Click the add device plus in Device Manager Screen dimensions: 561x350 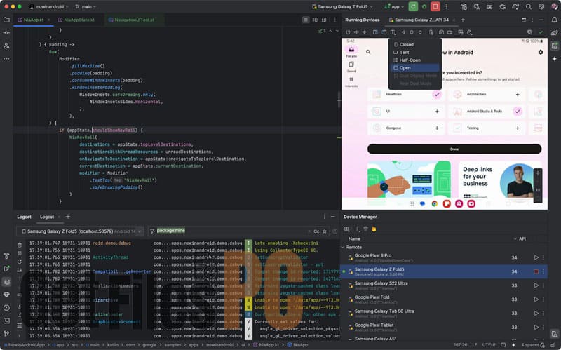(x=357, y=229)
